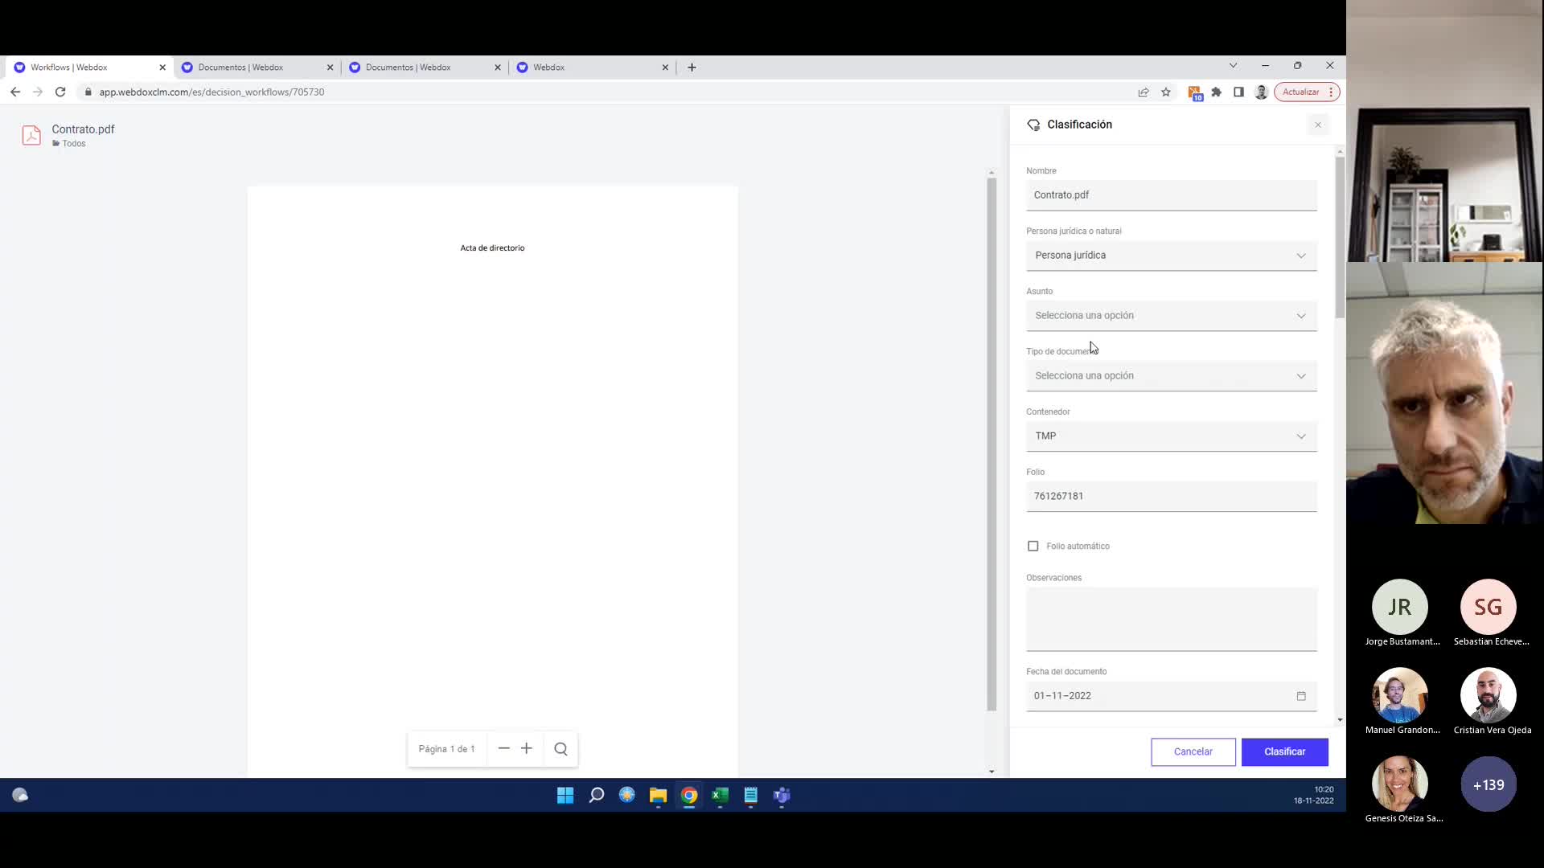Enable the Folio automático checkbox
Viewport: 1544px width, 868px height.
pos(1033,546)
